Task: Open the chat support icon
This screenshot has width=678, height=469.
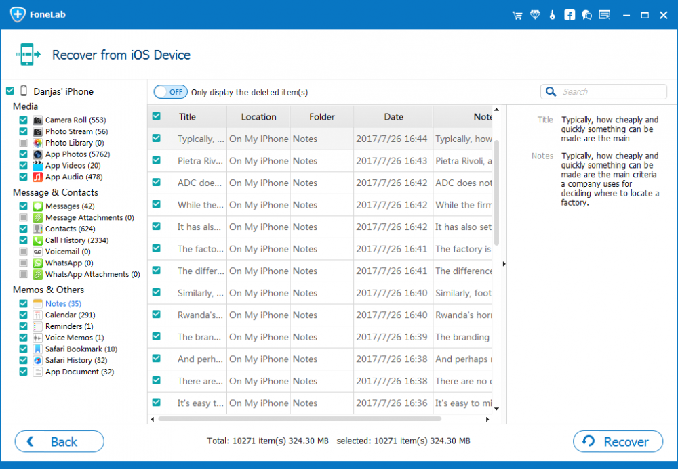Action: pos(587,15)
